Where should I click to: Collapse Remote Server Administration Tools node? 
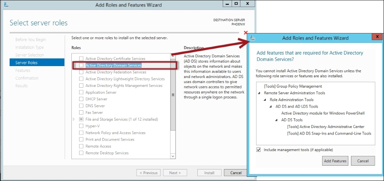point(259,93)
